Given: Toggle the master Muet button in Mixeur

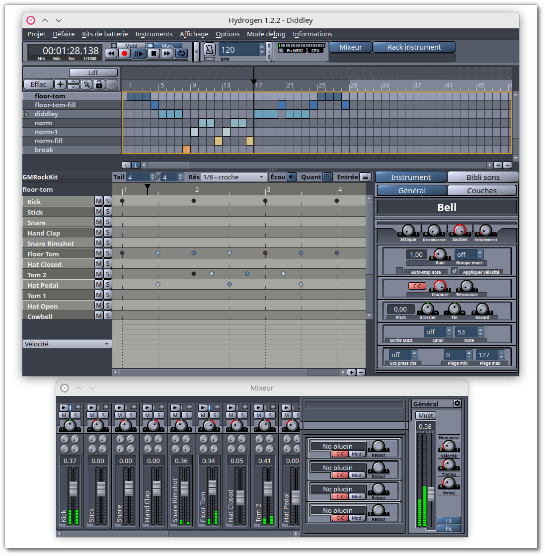Looking at the screenshot, I should (425, 415).
